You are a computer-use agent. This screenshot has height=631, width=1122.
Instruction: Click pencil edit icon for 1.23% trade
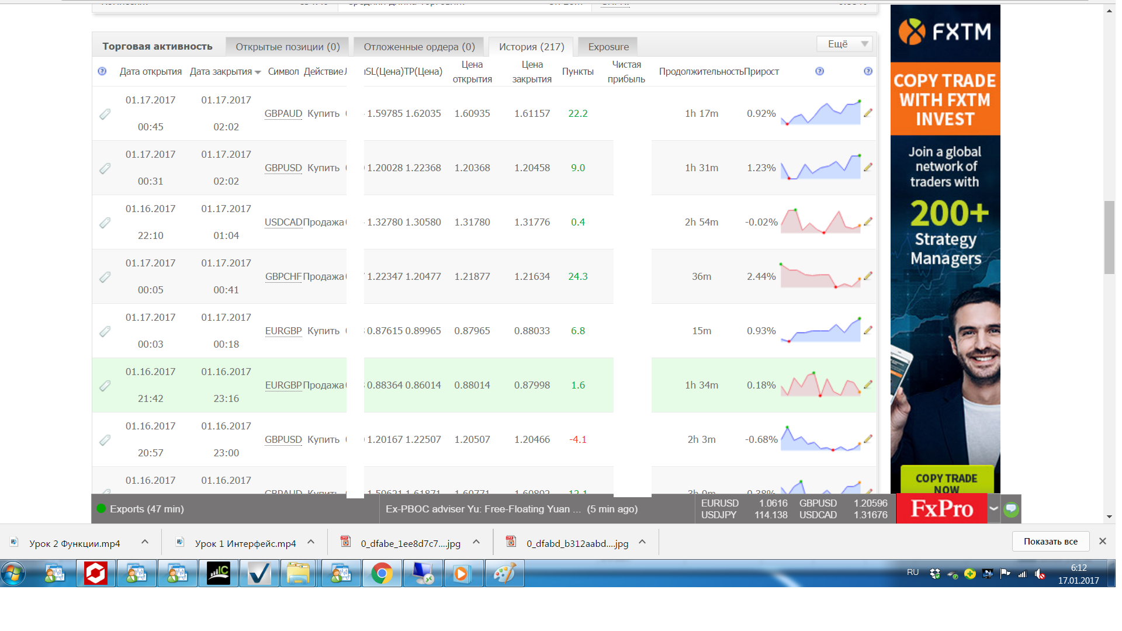868,167
